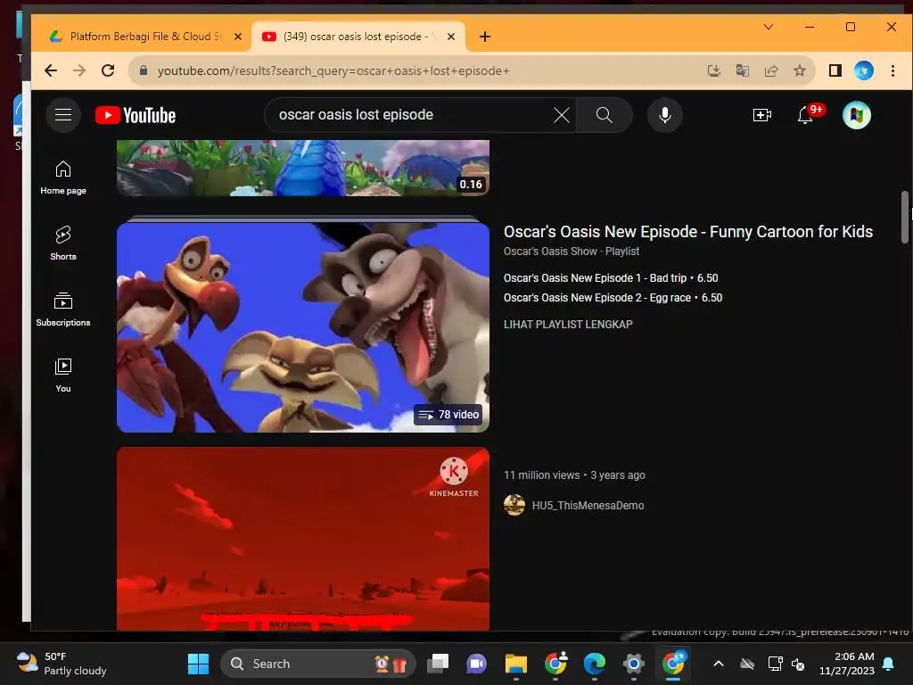Open New Episode 1 - Bad trip
913x685 pixels.
[x=610, y=278]
